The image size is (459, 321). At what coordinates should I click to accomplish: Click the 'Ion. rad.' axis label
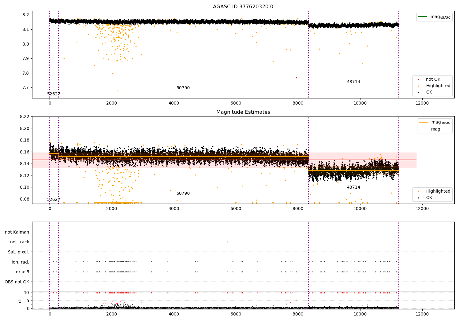(x=21, y=262)
